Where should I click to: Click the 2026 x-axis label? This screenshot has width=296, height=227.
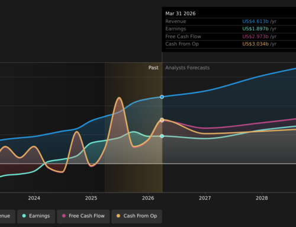click(x=148, y=198)
